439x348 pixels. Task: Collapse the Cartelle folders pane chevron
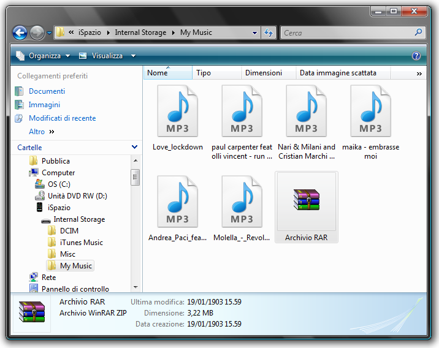click(134, 148)
